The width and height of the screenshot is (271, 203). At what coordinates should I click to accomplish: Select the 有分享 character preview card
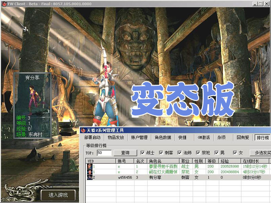click(33, 106)
